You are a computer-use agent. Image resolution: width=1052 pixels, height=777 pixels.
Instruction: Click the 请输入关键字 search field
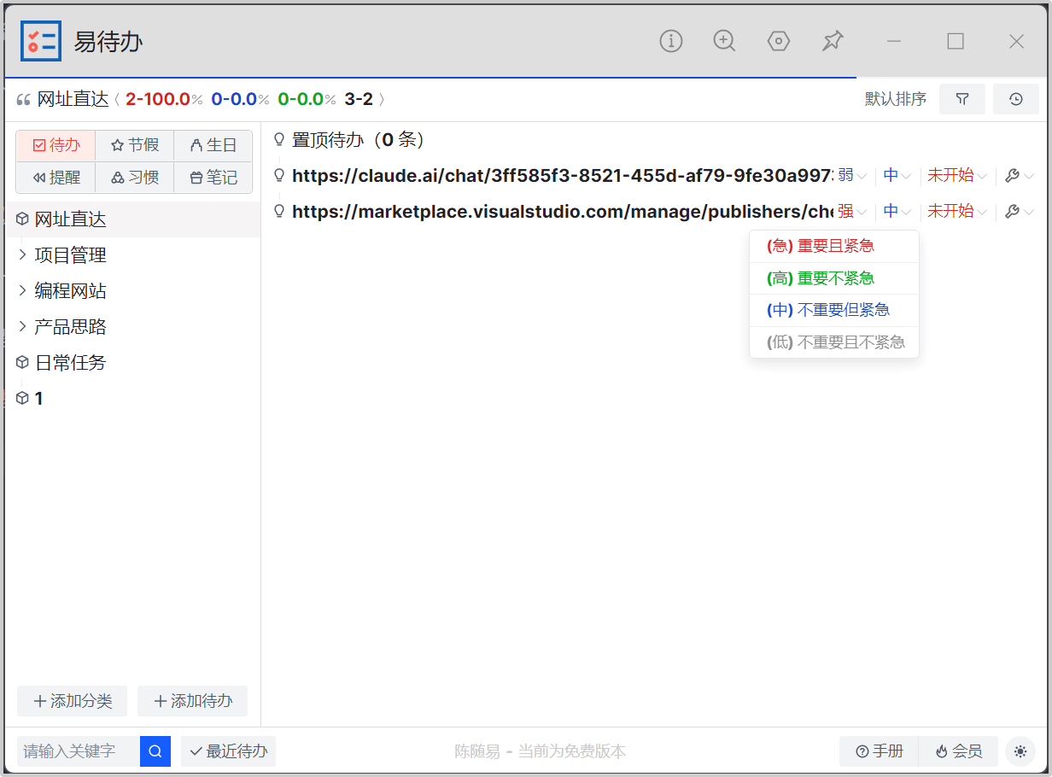(x=79, y=751)
